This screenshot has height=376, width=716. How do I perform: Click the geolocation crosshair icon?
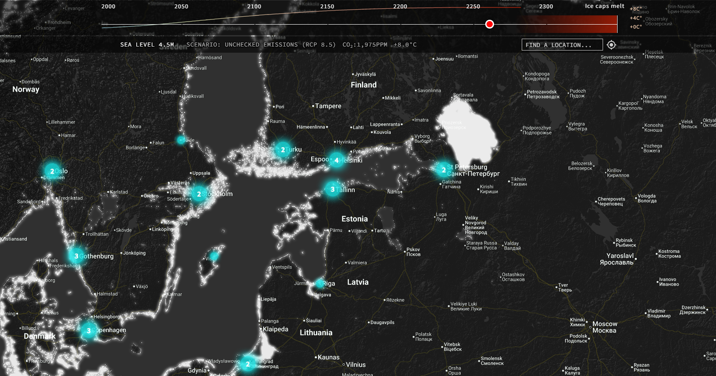click(x=611, y=45)
